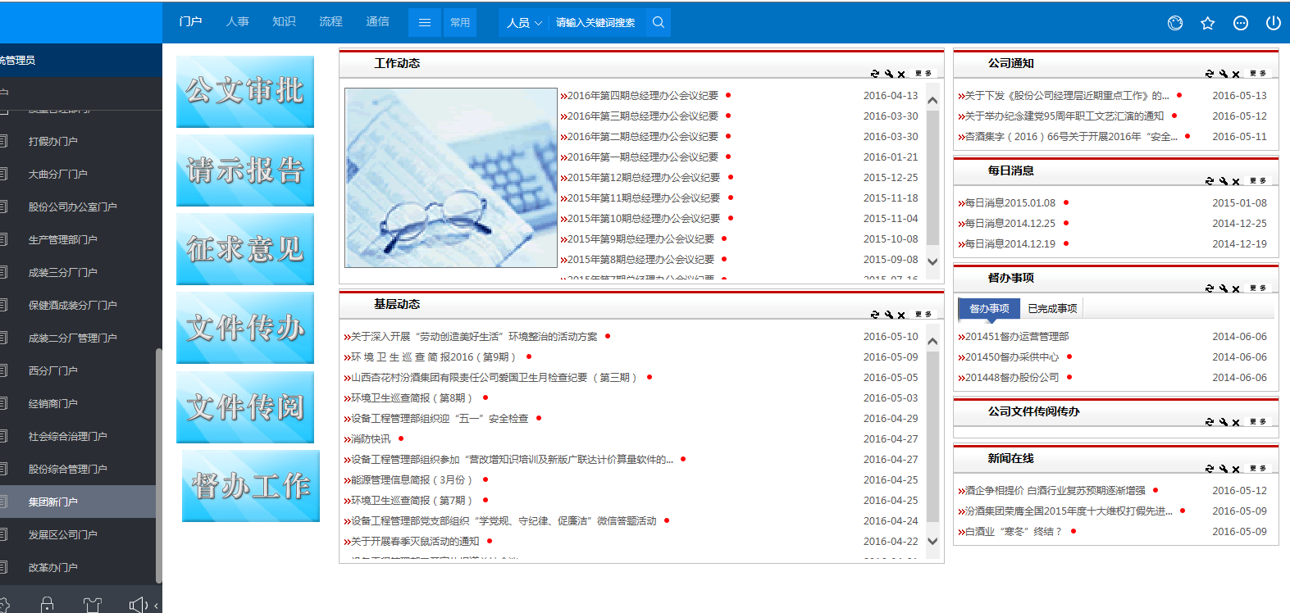Click the 常用 button in top bar

coord(460,22)
